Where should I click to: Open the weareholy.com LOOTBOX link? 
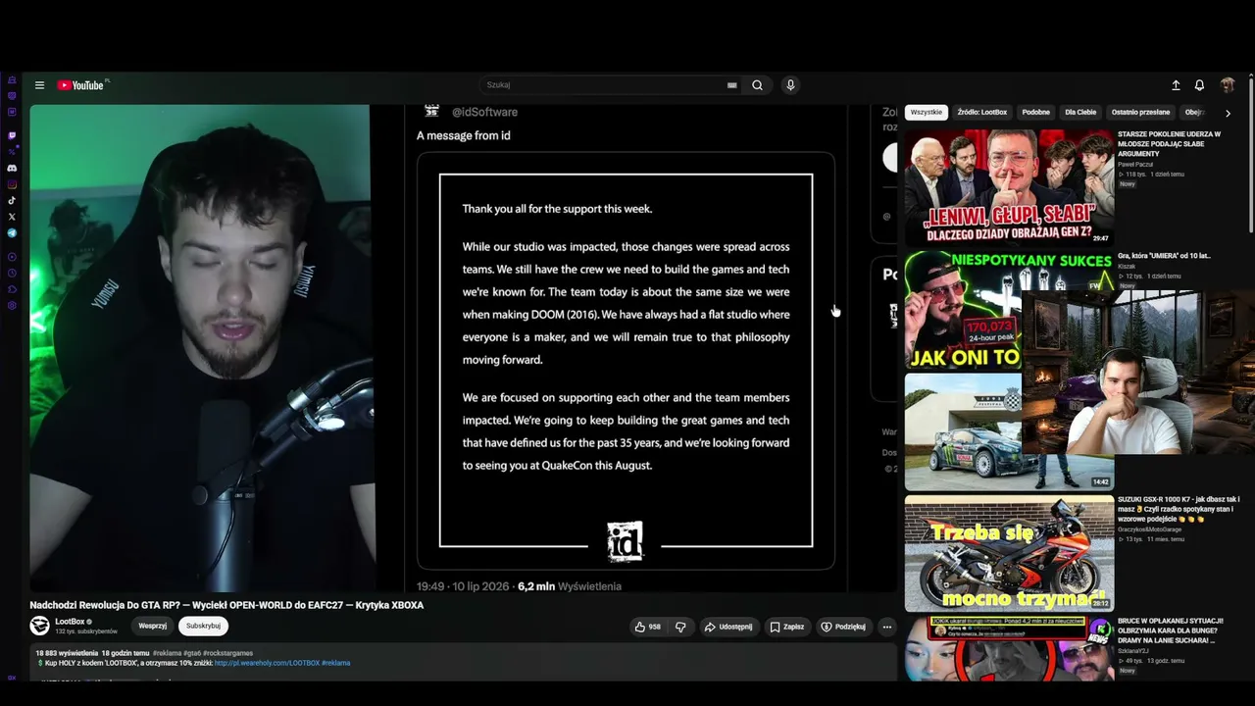click(x=268, y=663)
